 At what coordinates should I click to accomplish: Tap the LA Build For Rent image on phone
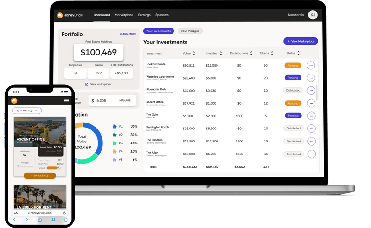(40, 197)
